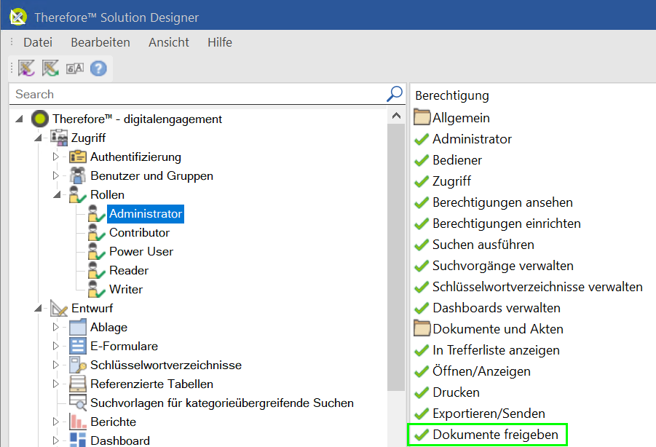Collapse the Rollen node
This screenshot has height=447, width=656.
click(x=57, y=194)
